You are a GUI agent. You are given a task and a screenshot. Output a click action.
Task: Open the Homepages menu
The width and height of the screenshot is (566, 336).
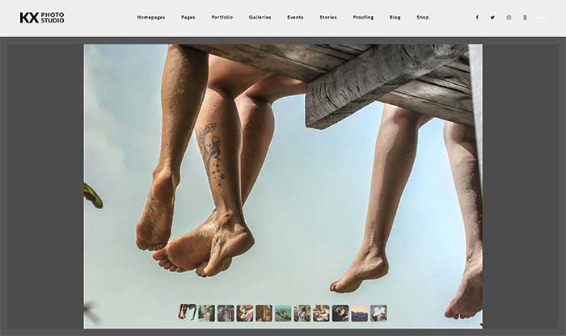(x=150, y=17)
